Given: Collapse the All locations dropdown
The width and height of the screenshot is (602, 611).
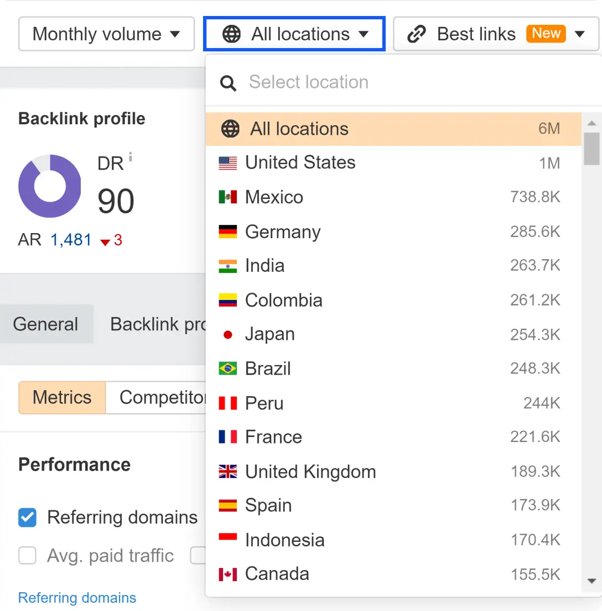Looking at the screenshot, I should (x=294, y=34).
